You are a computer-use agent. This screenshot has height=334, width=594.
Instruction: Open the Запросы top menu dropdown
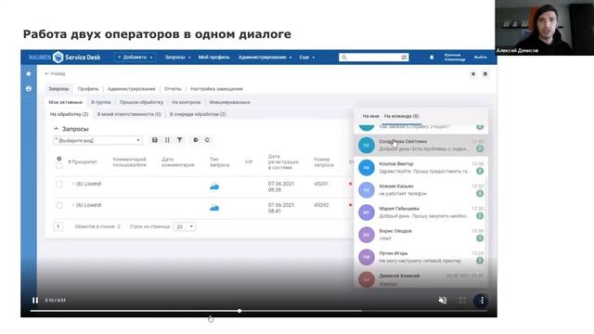click(x=177, y=58)
